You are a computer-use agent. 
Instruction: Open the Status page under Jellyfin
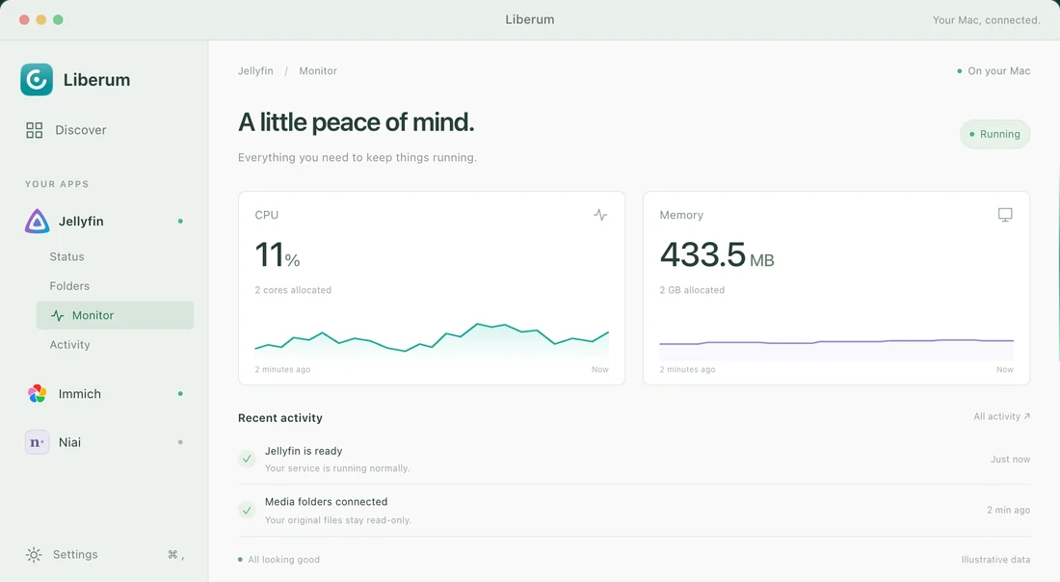66,257
